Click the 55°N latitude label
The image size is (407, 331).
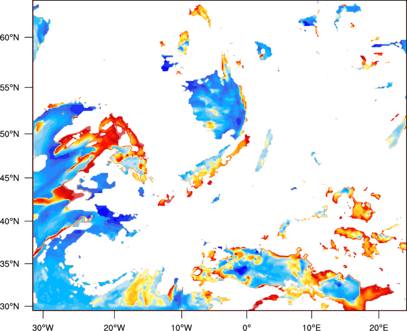pyautogui.click(x=10, y=88)
